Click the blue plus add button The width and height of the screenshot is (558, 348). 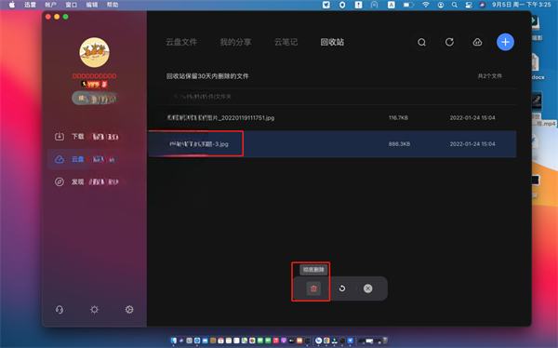(x=505, y=43)
